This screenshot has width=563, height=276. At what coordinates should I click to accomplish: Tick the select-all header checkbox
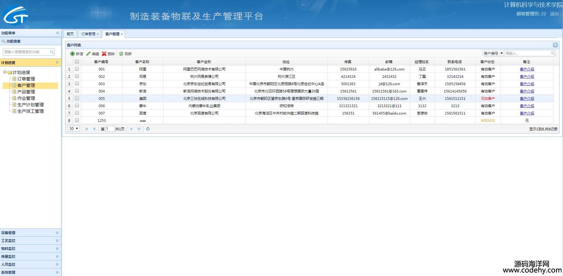tap(77, 62)
